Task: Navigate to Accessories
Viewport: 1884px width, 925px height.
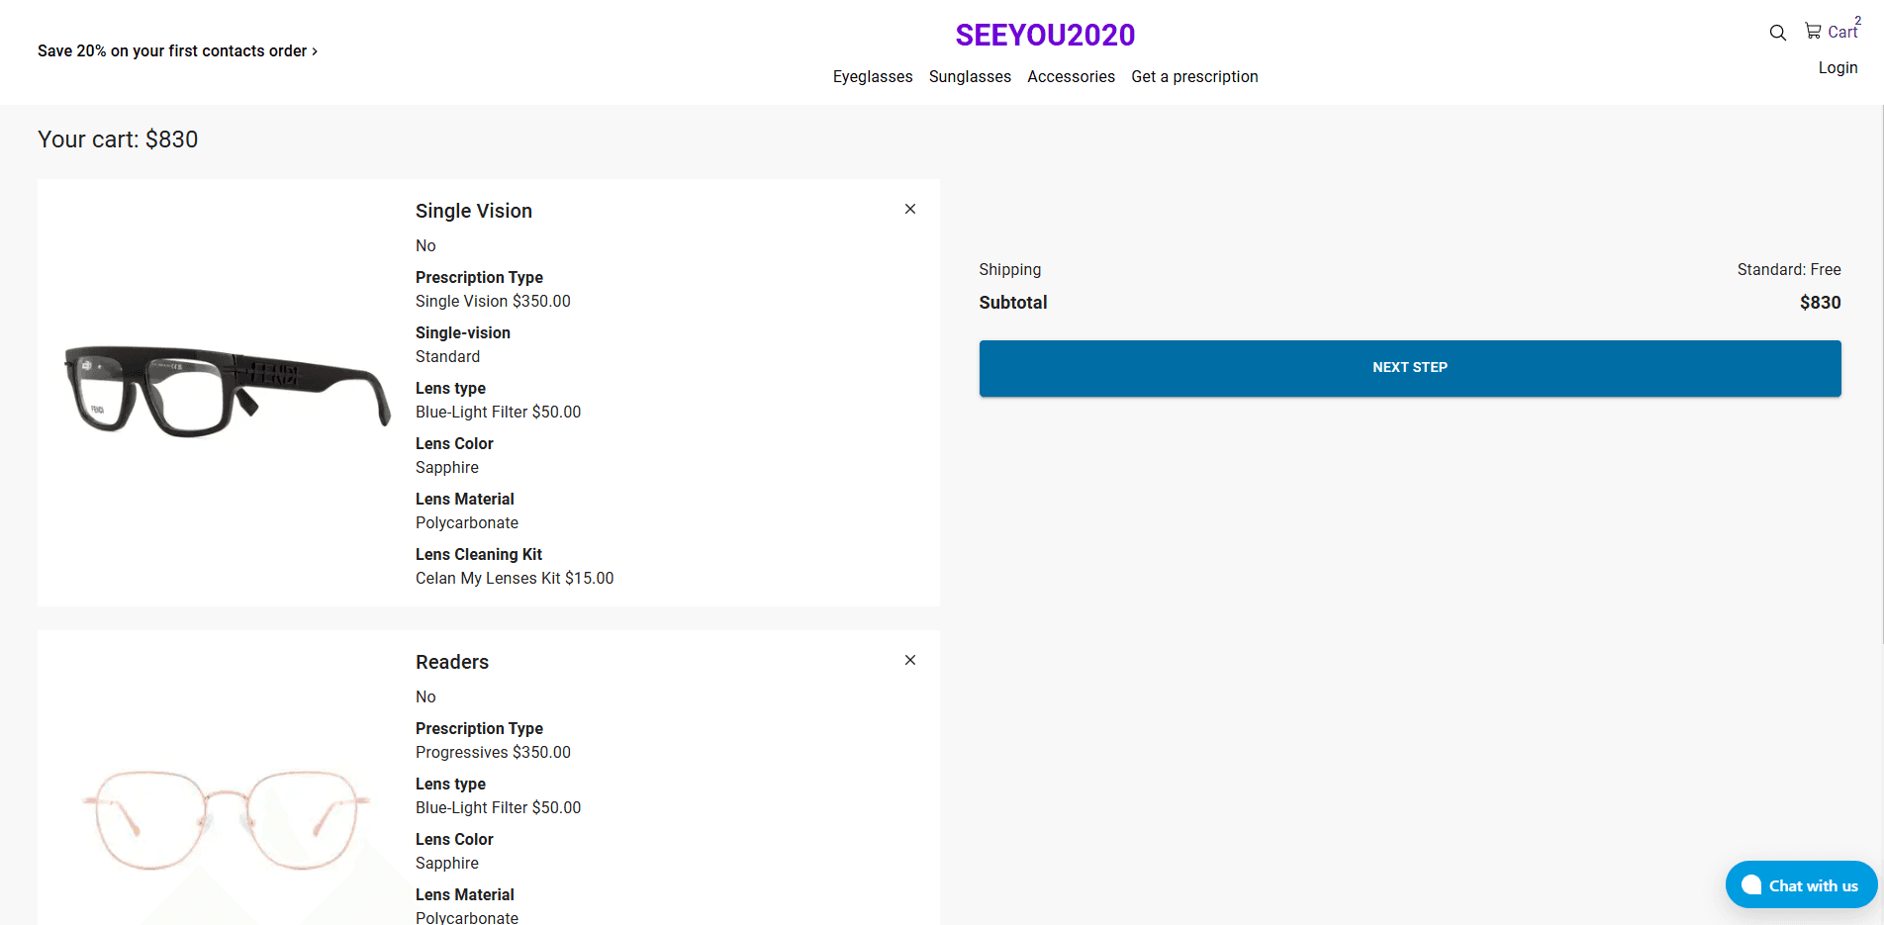Action: coord(1071,77)
